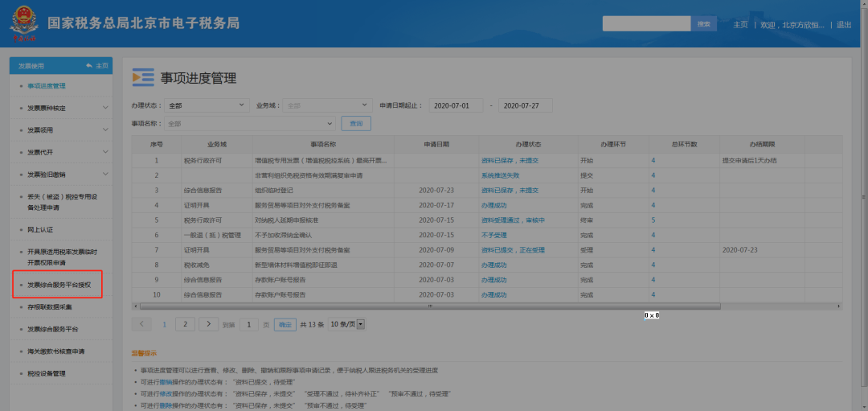Viewport: 868px width, 411px height.
Task: Click the 删除 link in the tips
Action: coord(166,405)
